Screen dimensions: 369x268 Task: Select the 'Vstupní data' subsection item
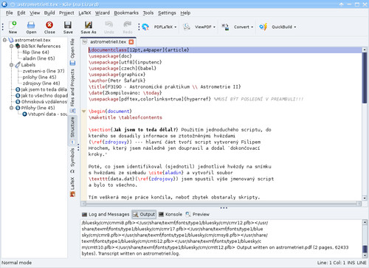pos(44,114)
